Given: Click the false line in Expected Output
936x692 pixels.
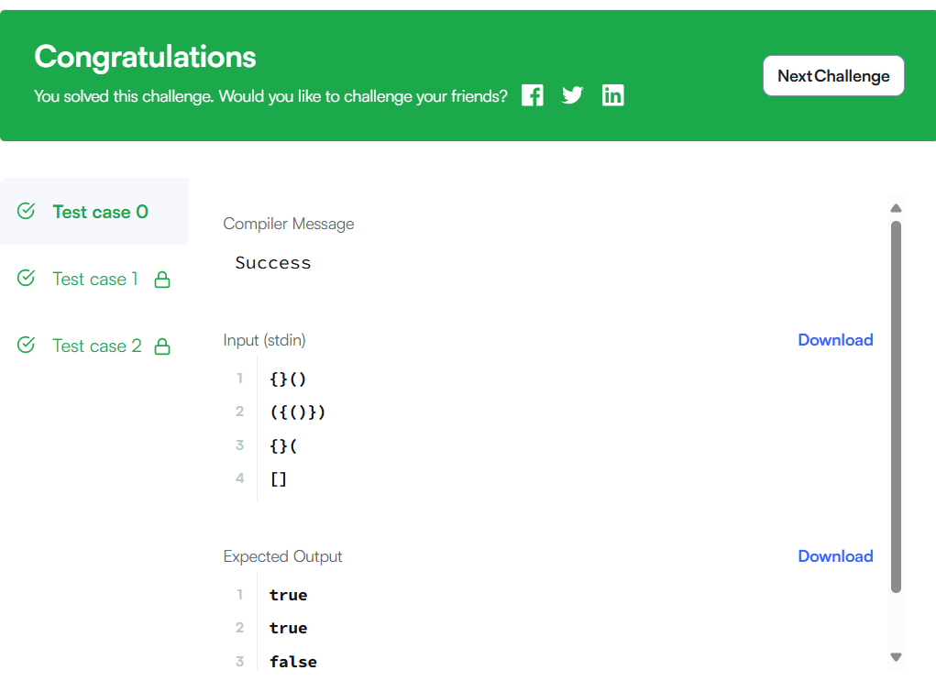Looking at the screenshot, I should (x=293, y=662).
